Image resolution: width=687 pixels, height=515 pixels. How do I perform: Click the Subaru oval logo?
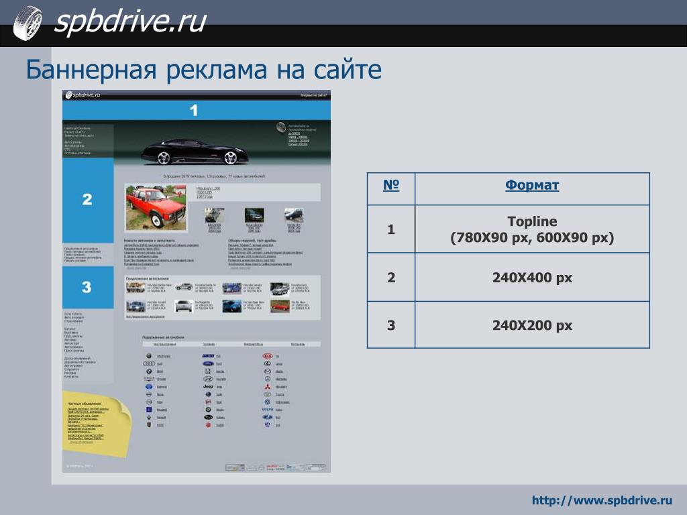208,417
